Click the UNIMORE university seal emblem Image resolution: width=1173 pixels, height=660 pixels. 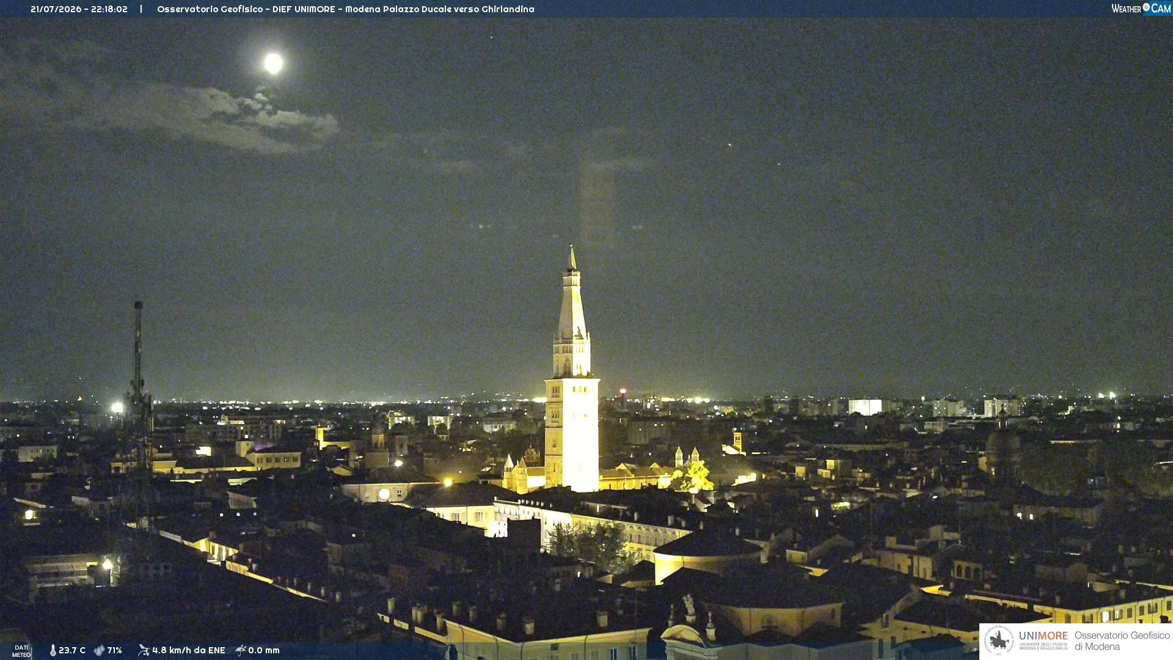[x=999, y=641]
